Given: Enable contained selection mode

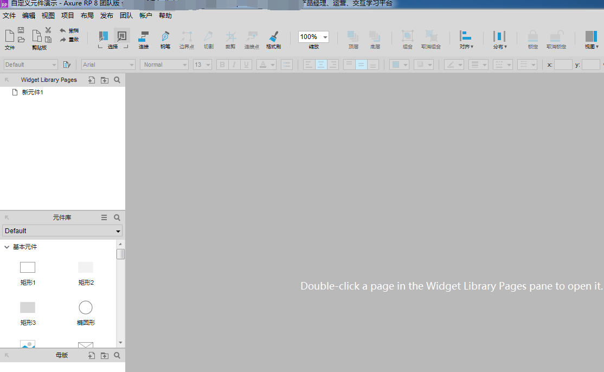Looking at the screenshot, I should click(122, 36).
